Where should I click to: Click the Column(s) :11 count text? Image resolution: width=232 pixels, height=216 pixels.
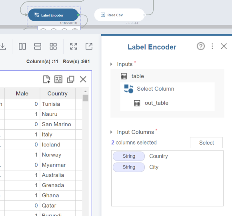click(42, 61)
